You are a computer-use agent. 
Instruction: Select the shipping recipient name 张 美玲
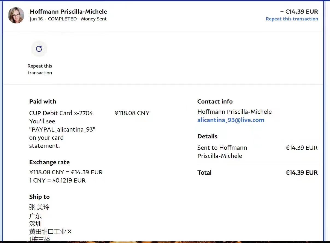tap(39, 207)
